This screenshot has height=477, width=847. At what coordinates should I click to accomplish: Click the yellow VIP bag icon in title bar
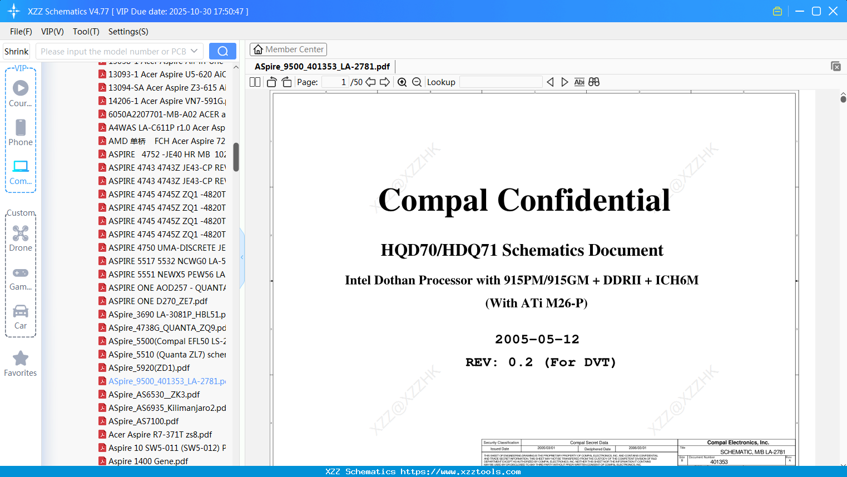pyautogui.click(x=777, y=11)
